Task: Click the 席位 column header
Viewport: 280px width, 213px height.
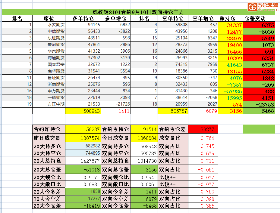Action: click(49, 18)
